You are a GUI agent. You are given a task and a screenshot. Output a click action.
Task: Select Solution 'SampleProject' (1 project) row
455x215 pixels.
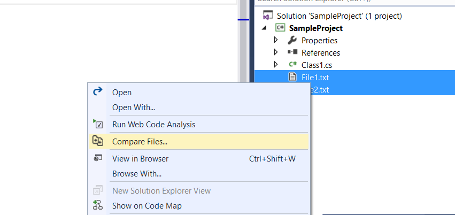(x=339, y=16)
